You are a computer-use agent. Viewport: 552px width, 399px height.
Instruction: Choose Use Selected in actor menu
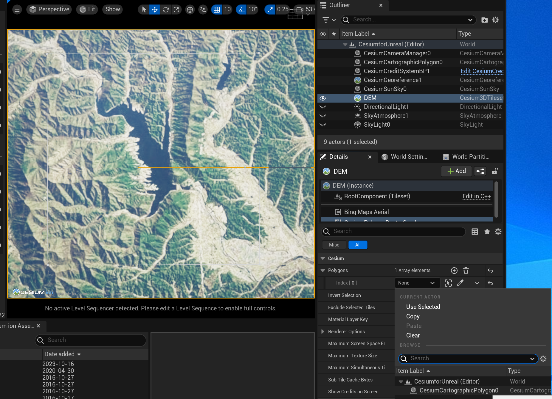click(423, 307)
